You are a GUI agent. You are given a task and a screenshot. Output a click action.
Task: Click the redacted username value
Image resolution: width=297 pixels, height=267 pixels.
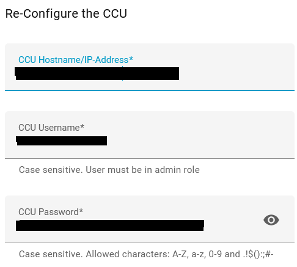click(x=62, y=141)
